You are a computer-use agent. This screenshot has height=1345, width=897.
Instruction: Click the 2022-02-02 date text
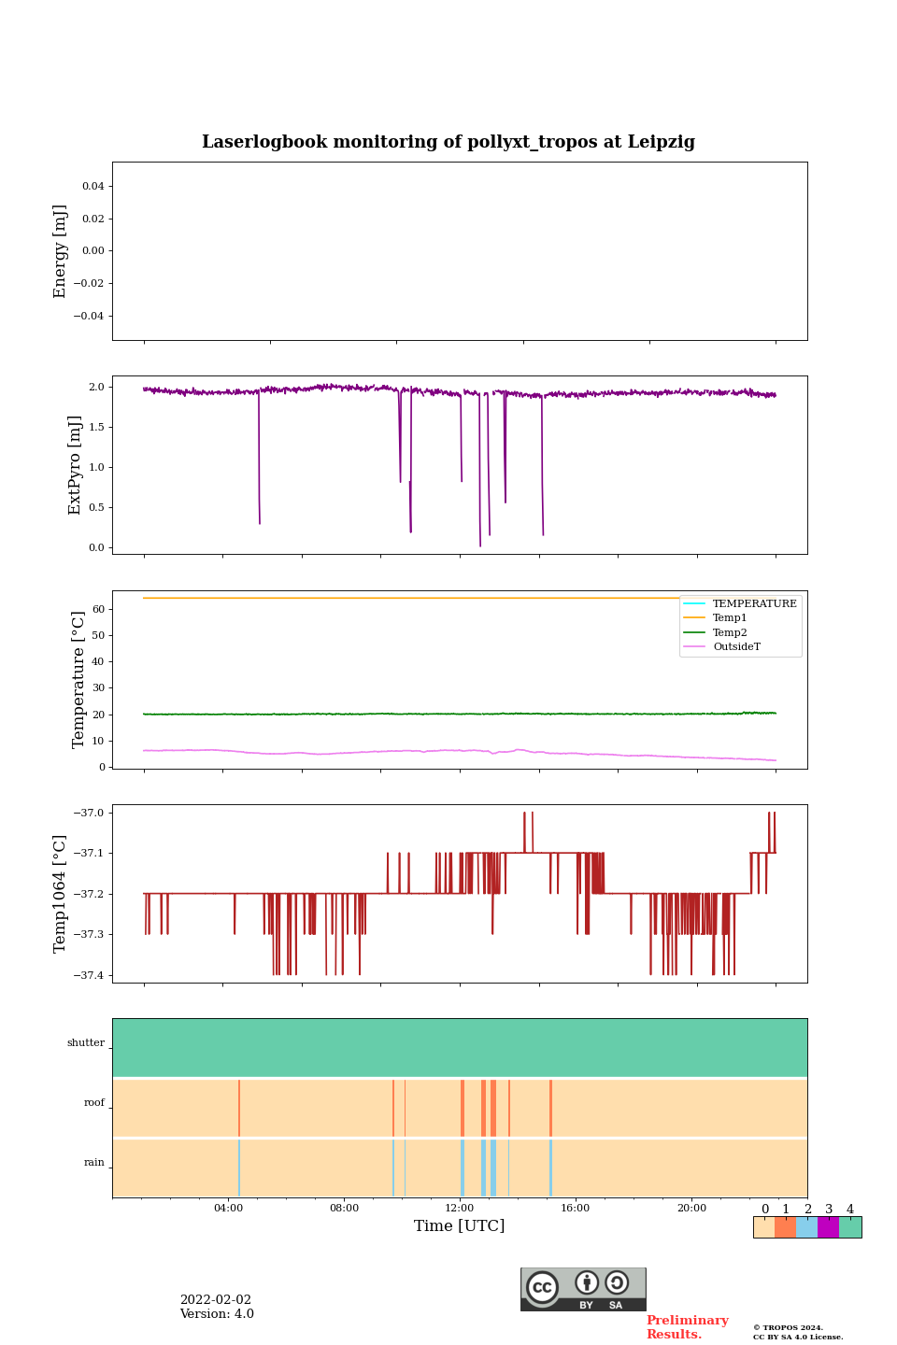(x=216, y=1300)
